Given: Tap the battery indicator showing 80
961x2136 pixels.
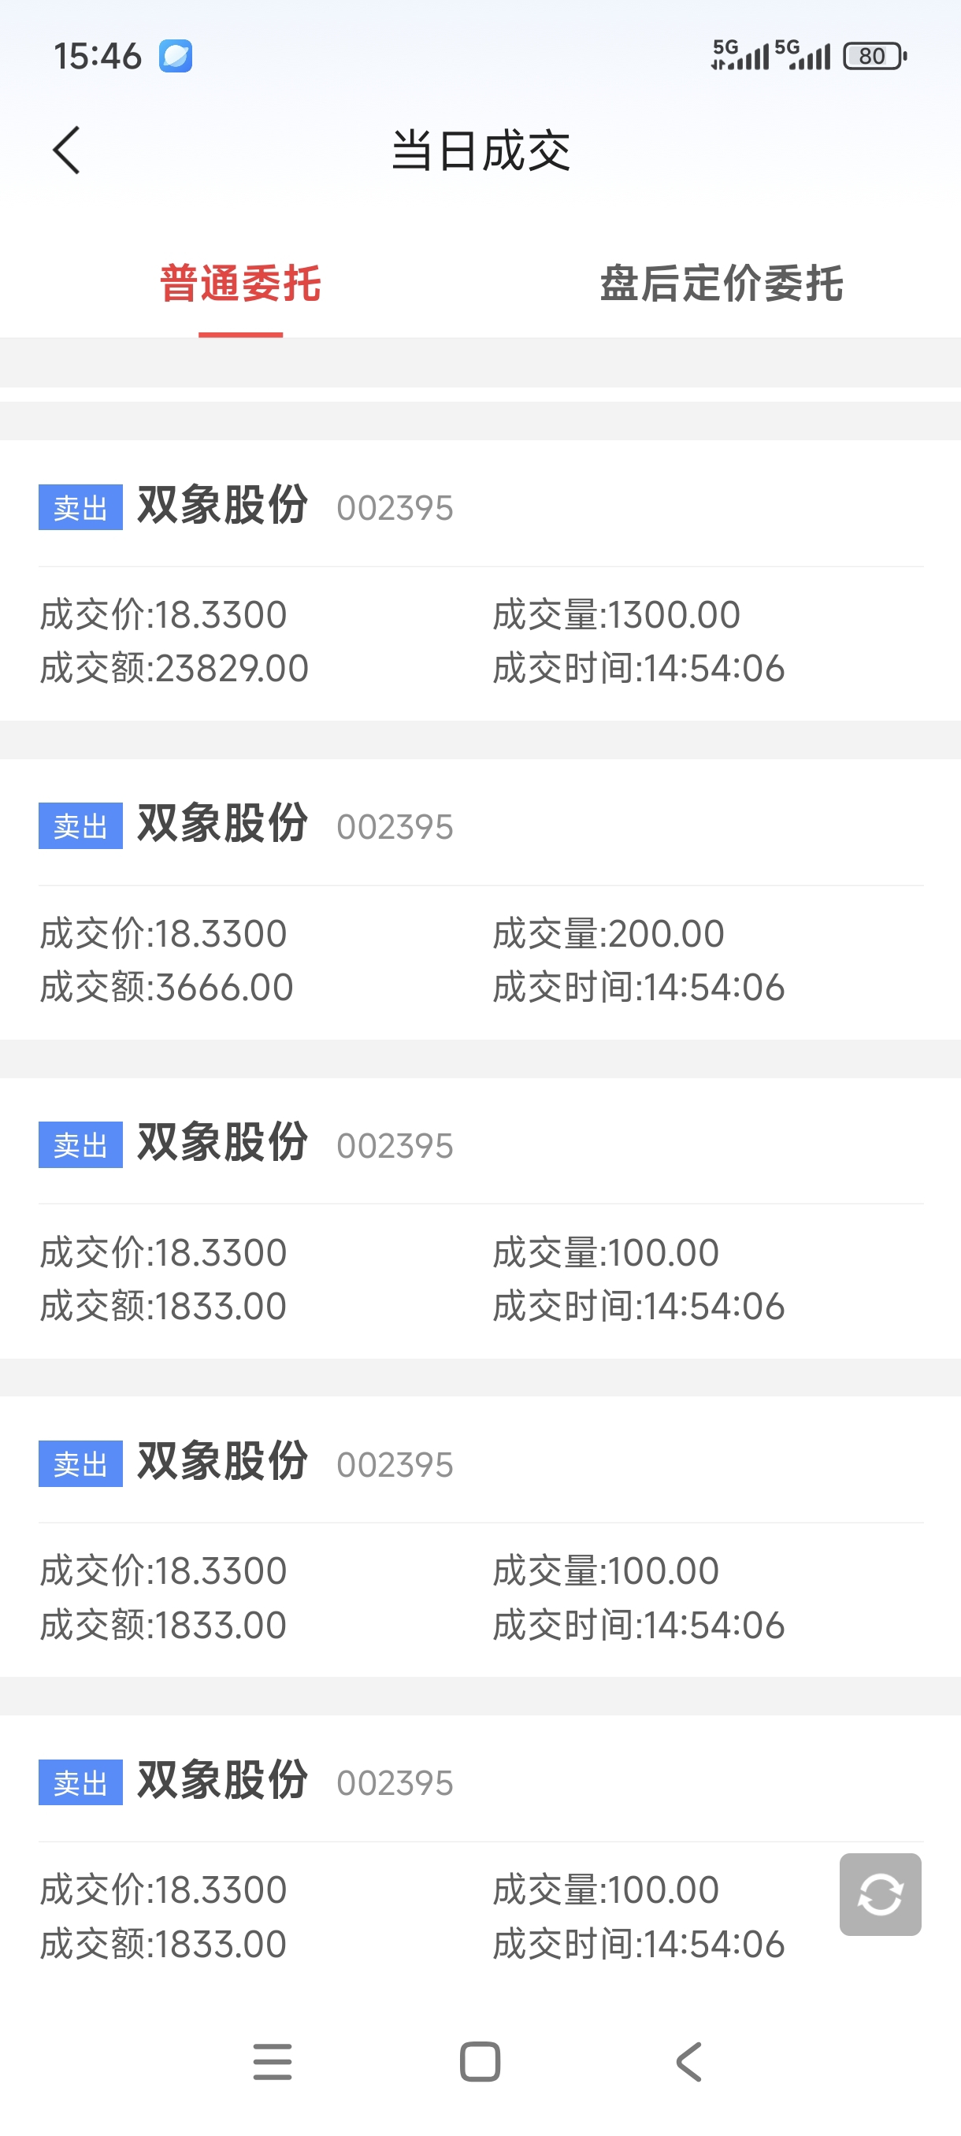Looking at the screenshot, I should (874, 57).
